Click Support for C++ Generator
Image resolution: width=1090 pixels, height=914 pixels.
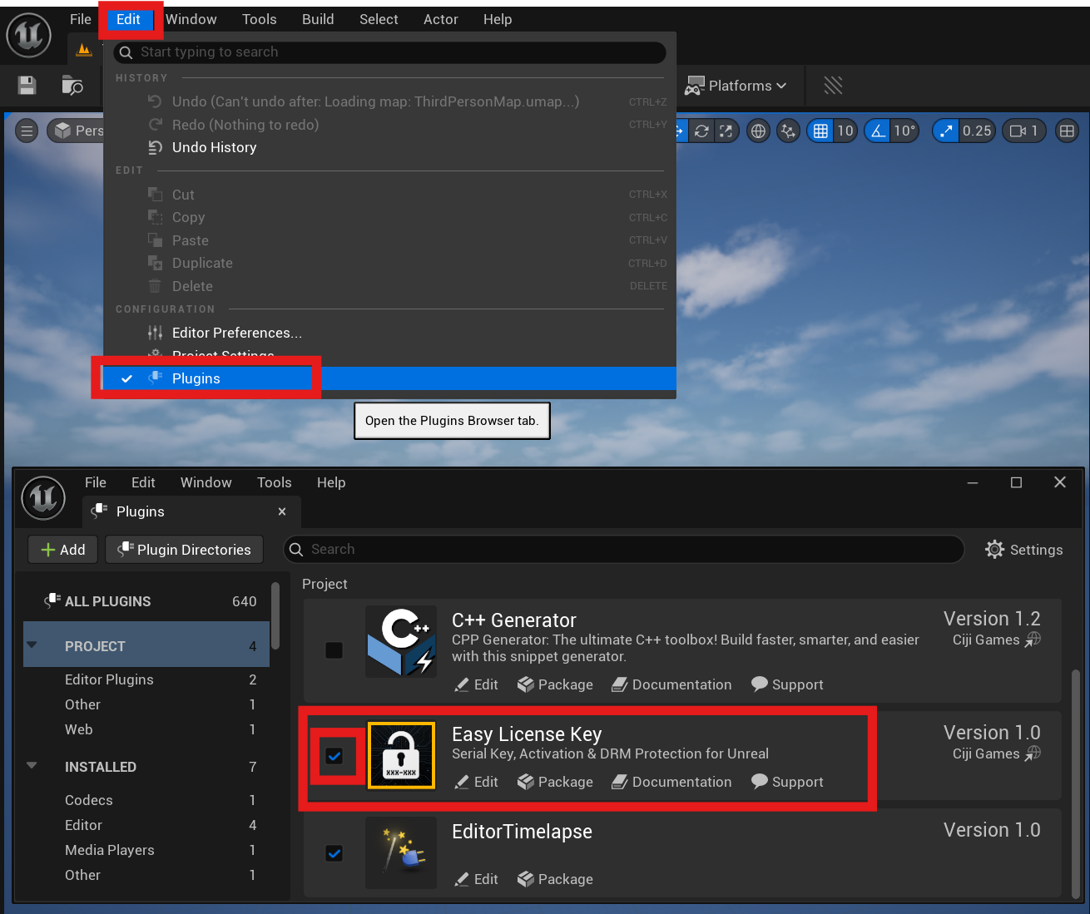787,684
